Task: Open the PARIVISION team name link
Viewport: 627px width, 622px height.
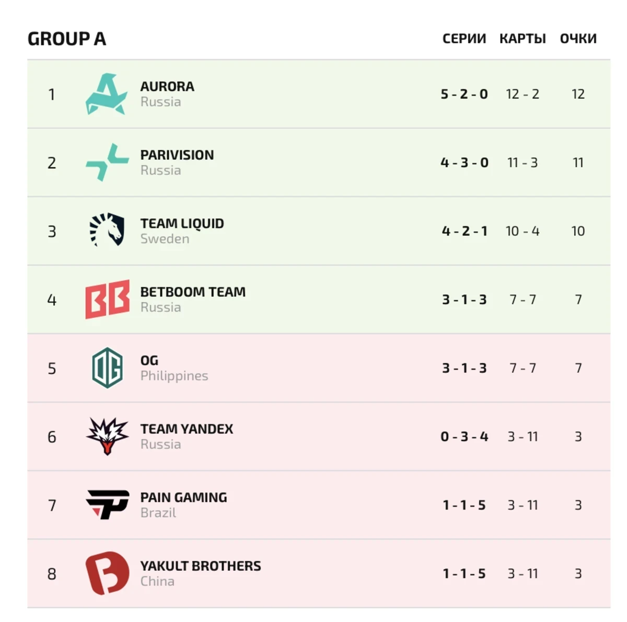Action: pos(177,155)
